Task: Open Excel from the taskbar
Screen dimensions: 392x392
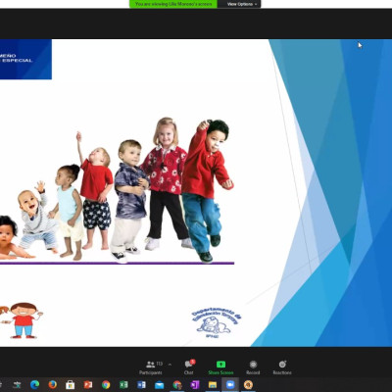Action: click(x=123, y=385)
